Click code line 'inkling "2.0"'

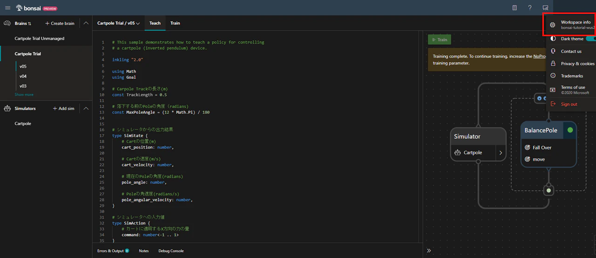pyautogui.click(x=128, y=60)
